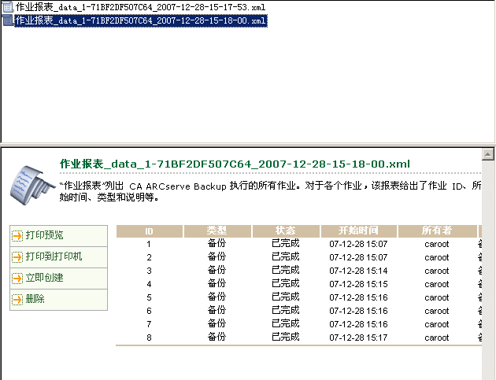Click the arrow icon next to 打印预览
The image size is (496, 380).
17,236
